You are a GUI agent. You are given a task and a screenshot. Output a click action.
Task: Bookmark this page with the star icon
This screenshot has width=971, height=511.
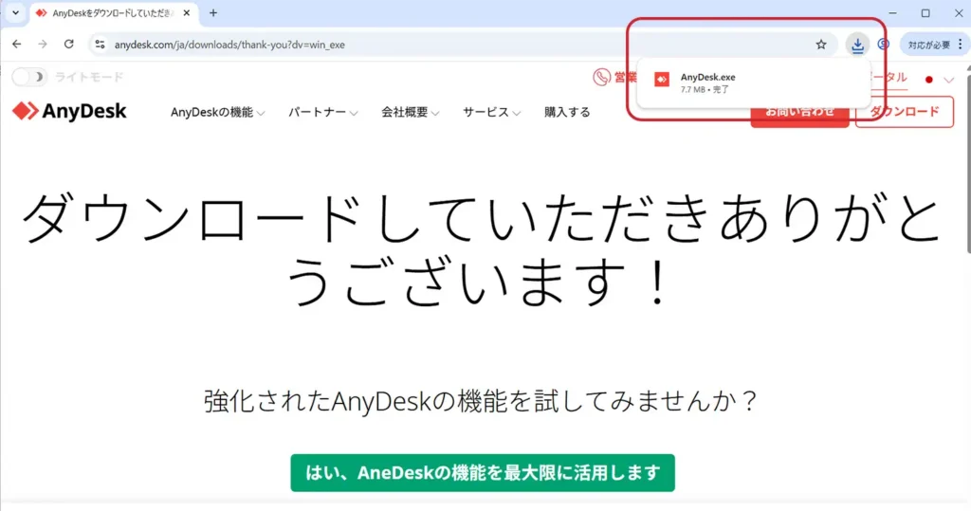[821, 45]
